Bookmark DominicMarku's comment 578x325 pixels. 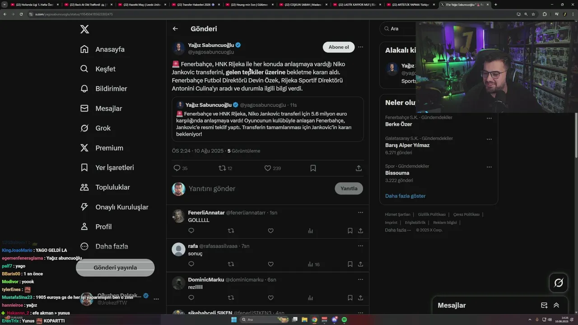[350, 297]
